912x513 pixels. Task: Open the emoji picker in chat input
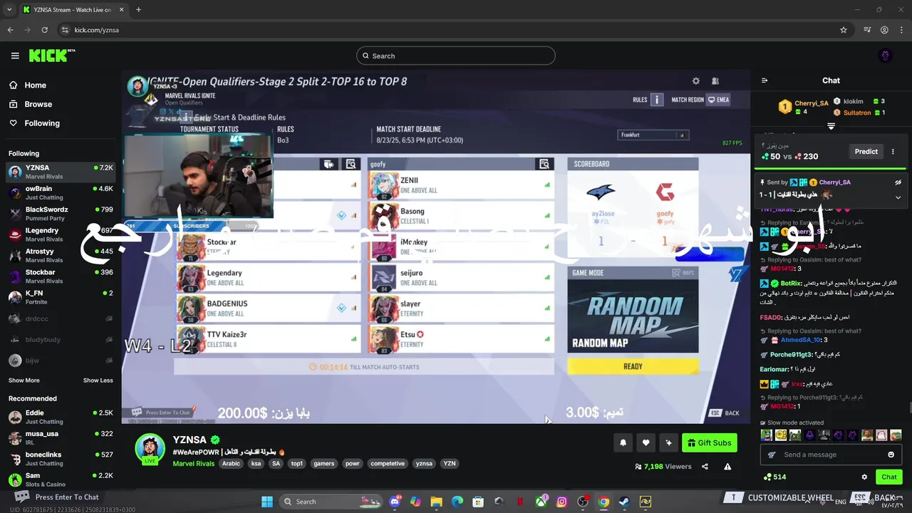pos(891,455)
